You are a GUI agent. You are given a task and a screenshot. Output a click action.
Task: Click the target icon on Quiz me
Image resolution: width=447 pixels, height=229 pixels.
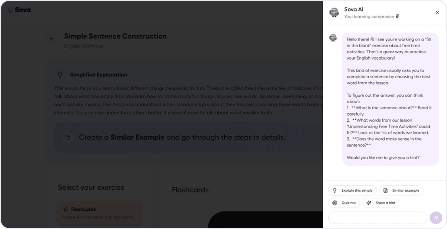click(x=335, y=203)
